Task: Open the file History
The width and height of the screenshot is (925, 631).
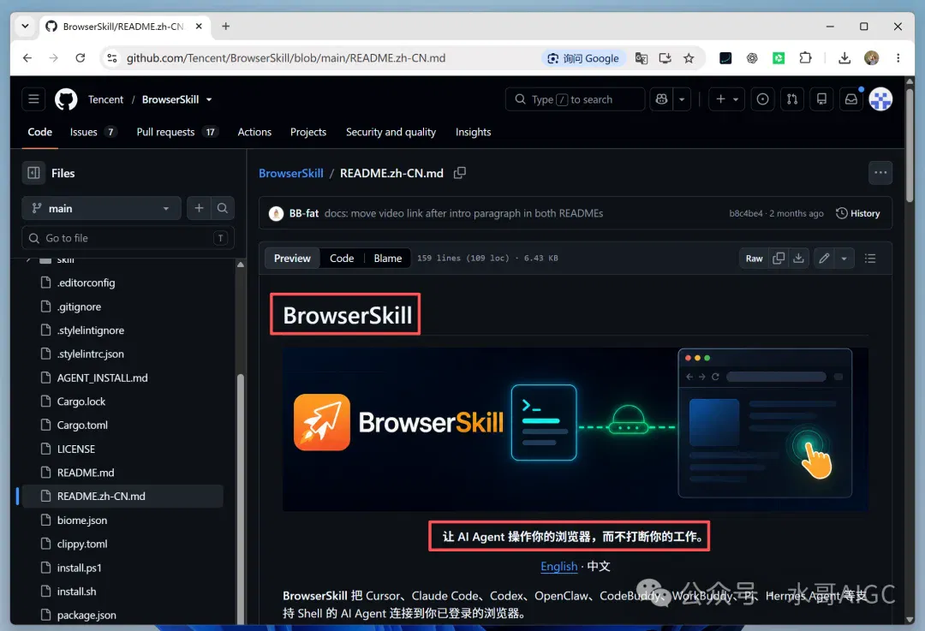Action: pos(857,213)
